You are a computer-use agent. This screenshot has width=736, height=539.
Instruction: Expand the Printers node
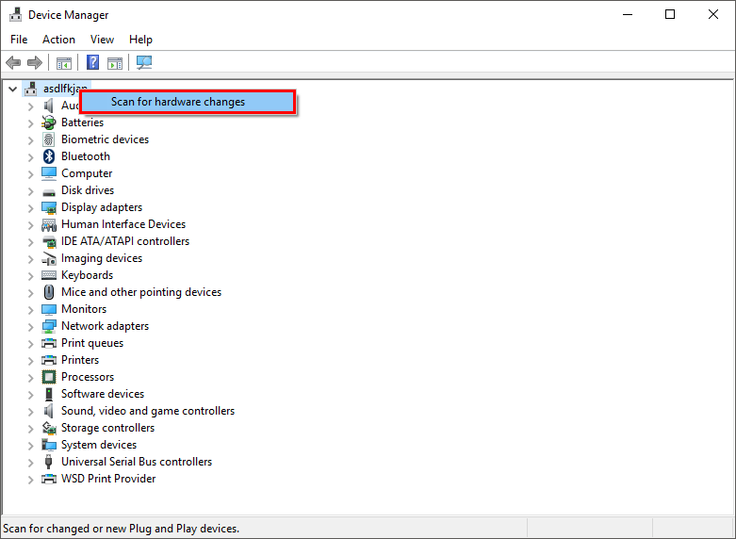(31, 361)
